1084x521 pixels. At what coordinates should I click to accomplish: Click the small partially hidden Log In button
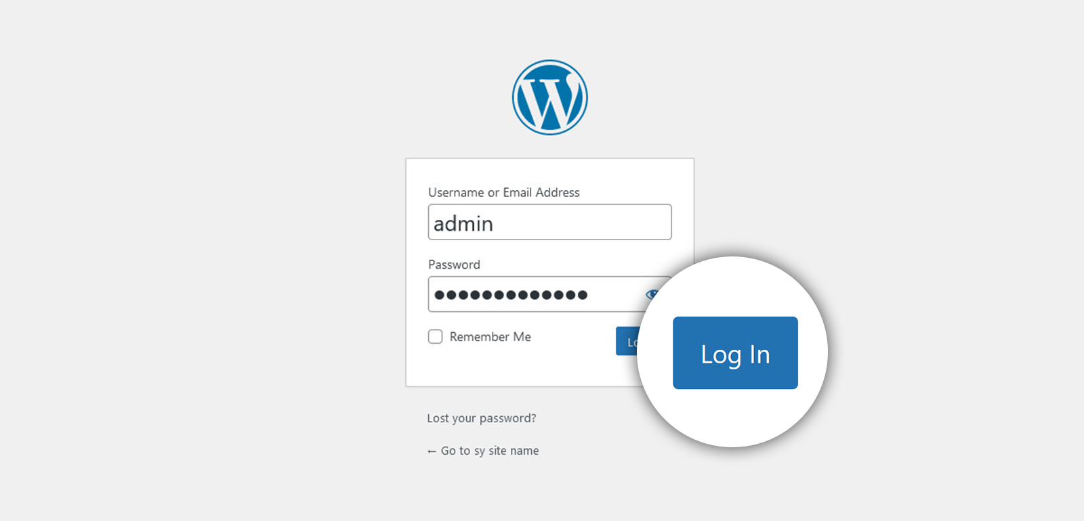[627, 341]
